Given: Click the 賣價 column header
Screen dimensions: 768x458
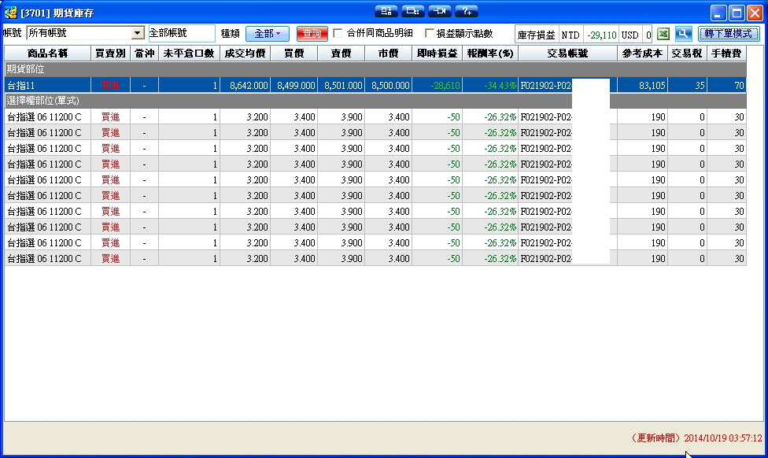Looking at the screenshot, I should (x=341, y=54).
